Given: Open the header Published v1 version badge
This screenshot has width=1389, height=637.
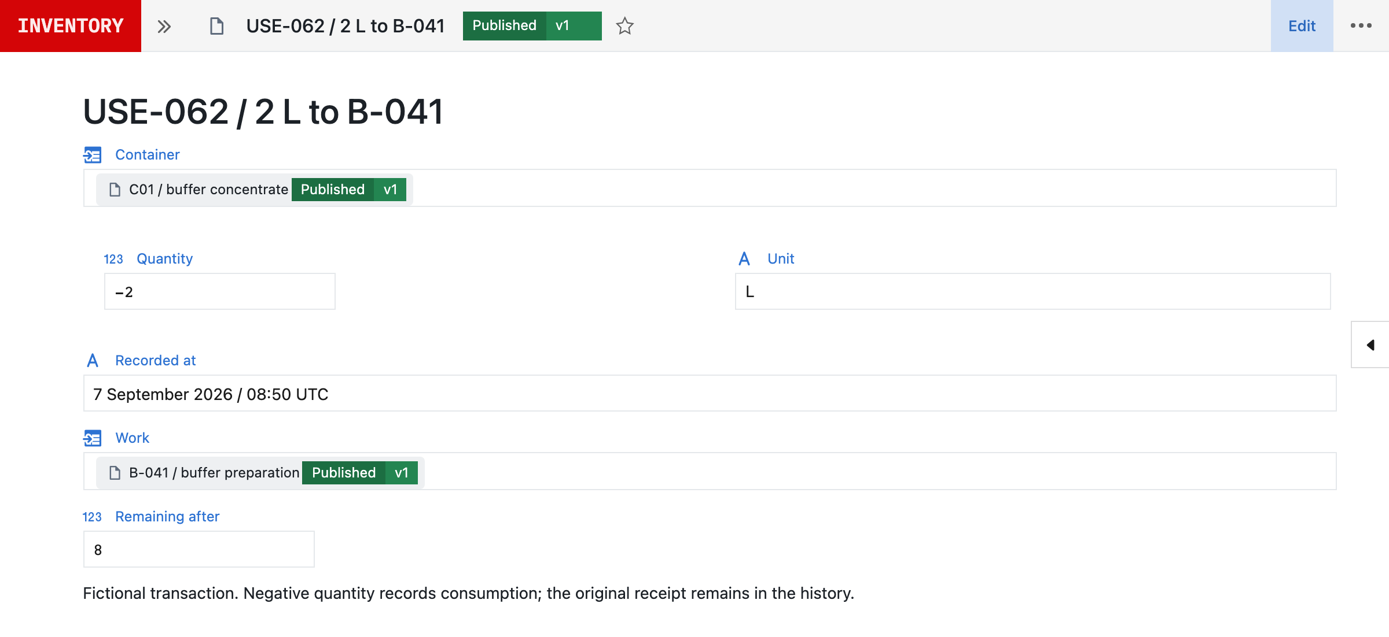Looking at the screenshot, I should coord(532,26).
